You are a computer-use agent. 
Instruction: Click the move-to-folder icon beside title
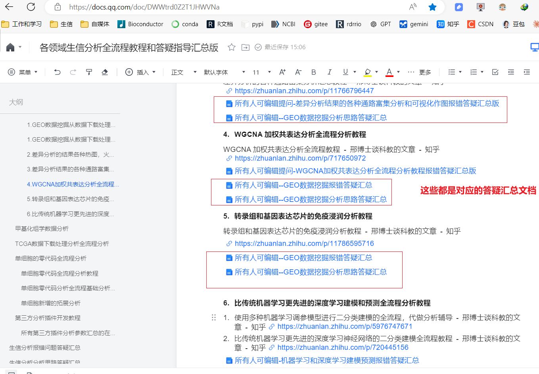[x=246, y=47]
